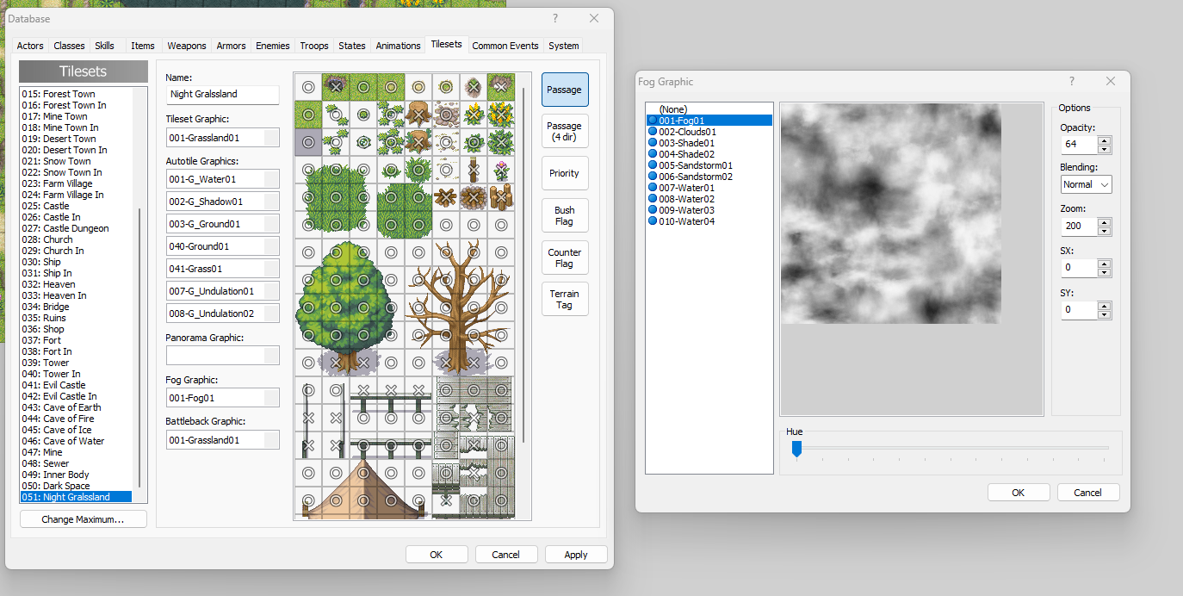Toggle passage on the gray autotile tile

click(x=308, y=142)
